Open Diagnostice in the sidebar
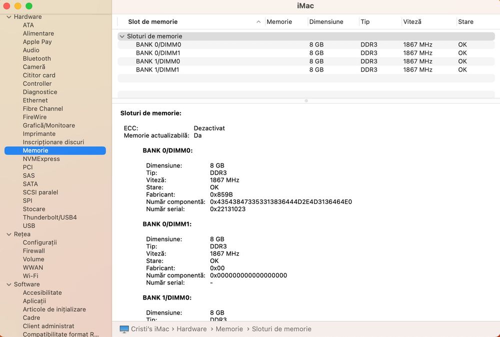 click(40, 92)
